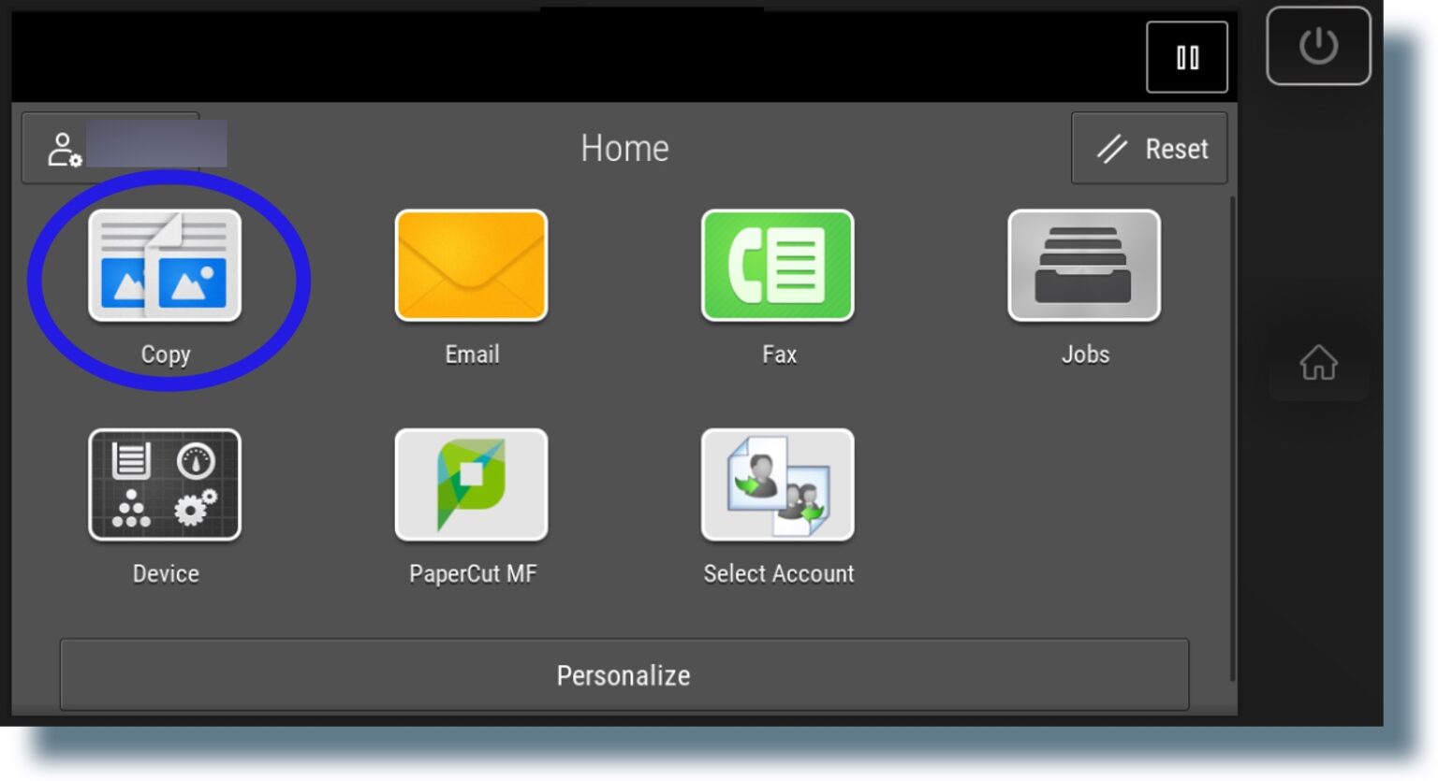
Task: Open the Copy app
Action: 166,266
